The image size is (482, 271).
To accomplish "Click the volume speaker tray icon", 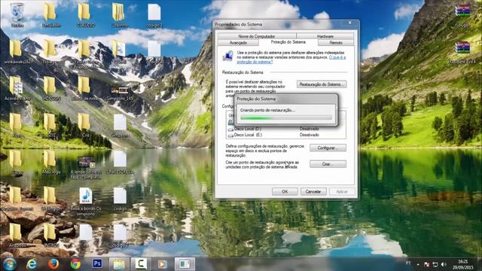I will pyautogui.click(x=444, y=264).
